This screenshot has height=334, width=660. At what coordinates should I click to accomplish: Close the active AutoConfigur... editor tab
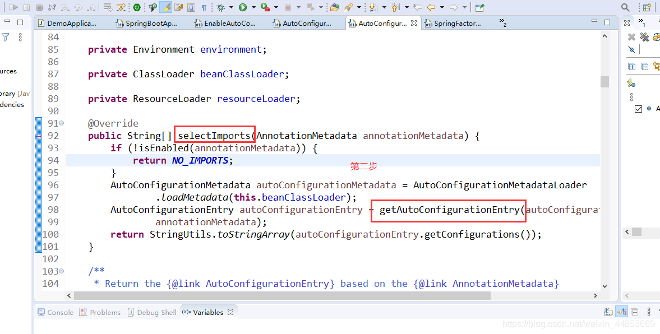(x=414, y=23)
